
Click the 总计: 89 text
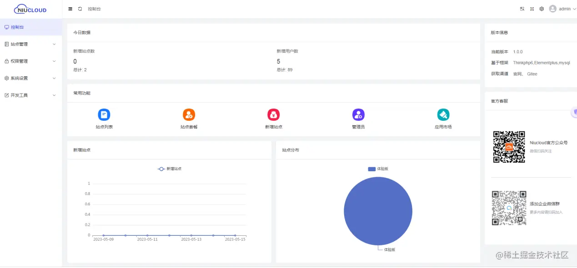tap(285, 70)
